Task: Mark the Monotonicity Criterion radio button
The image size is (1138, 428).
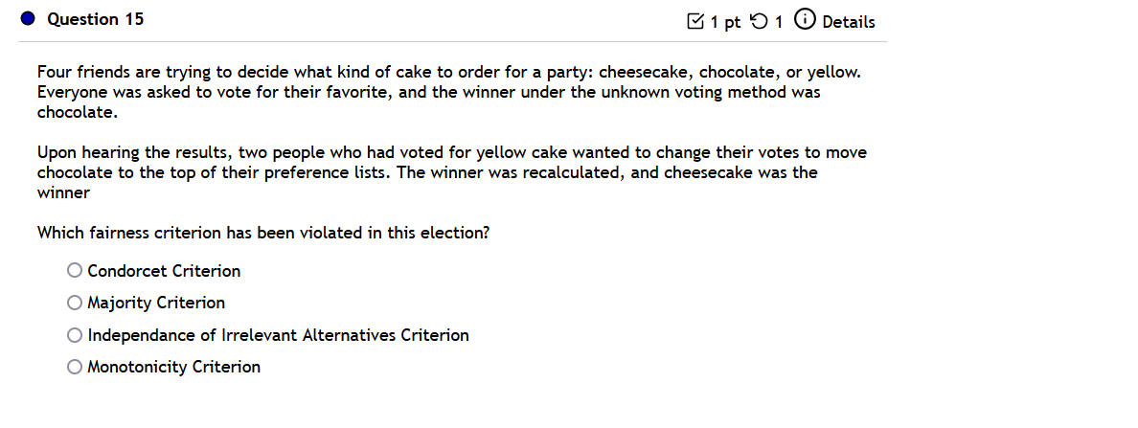Action: pyautogui.click(x=75, y=367)
